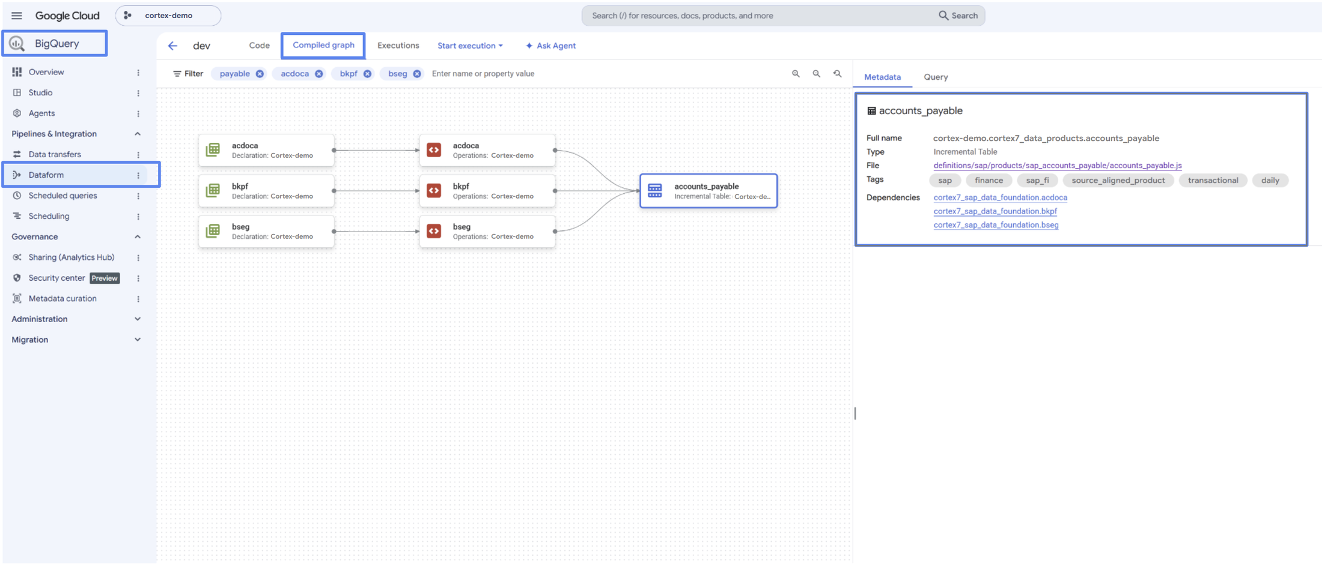
Task: Open the Dataform row's more options menu
Action: (x=138, y=175)
